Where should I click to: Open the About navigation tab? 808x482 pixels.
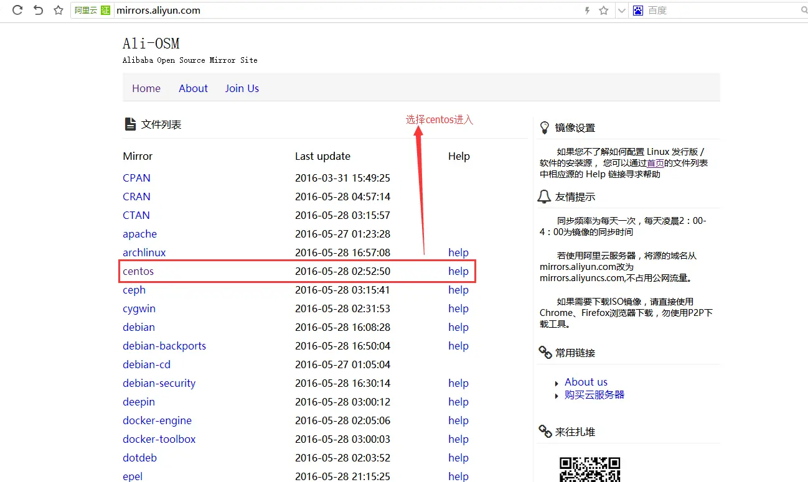[x=193, y=88]
